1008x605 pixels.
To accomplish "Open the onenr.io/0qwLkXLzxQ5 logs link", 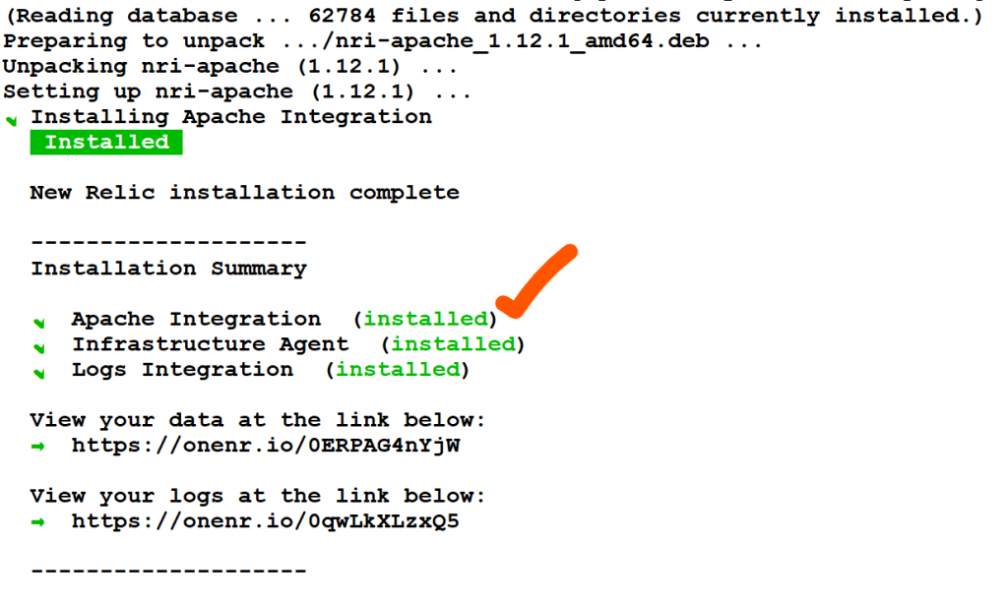I will click(265, 521).
